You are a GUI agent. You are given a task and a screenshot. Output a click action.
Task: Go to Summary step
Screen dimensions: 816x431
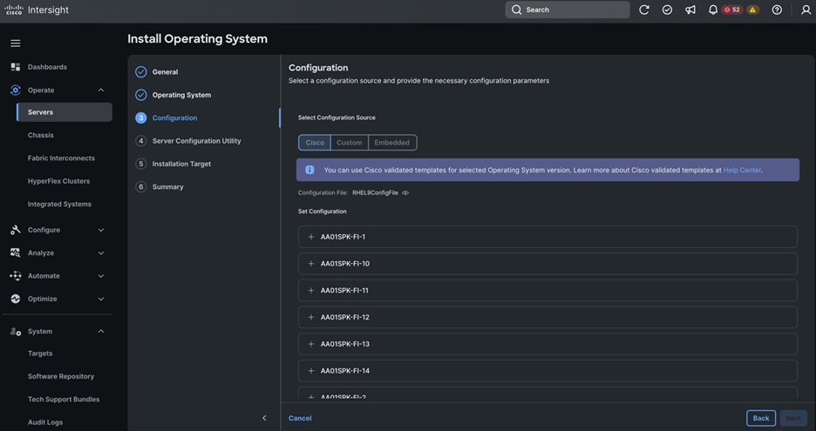coord(167,186)
